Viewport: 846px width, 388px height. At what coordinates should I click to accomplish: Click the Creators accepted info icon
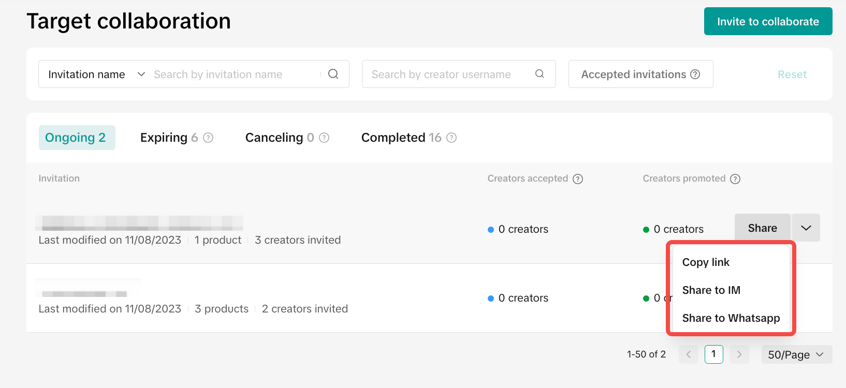pyautogui.click(x=578, y=179)
